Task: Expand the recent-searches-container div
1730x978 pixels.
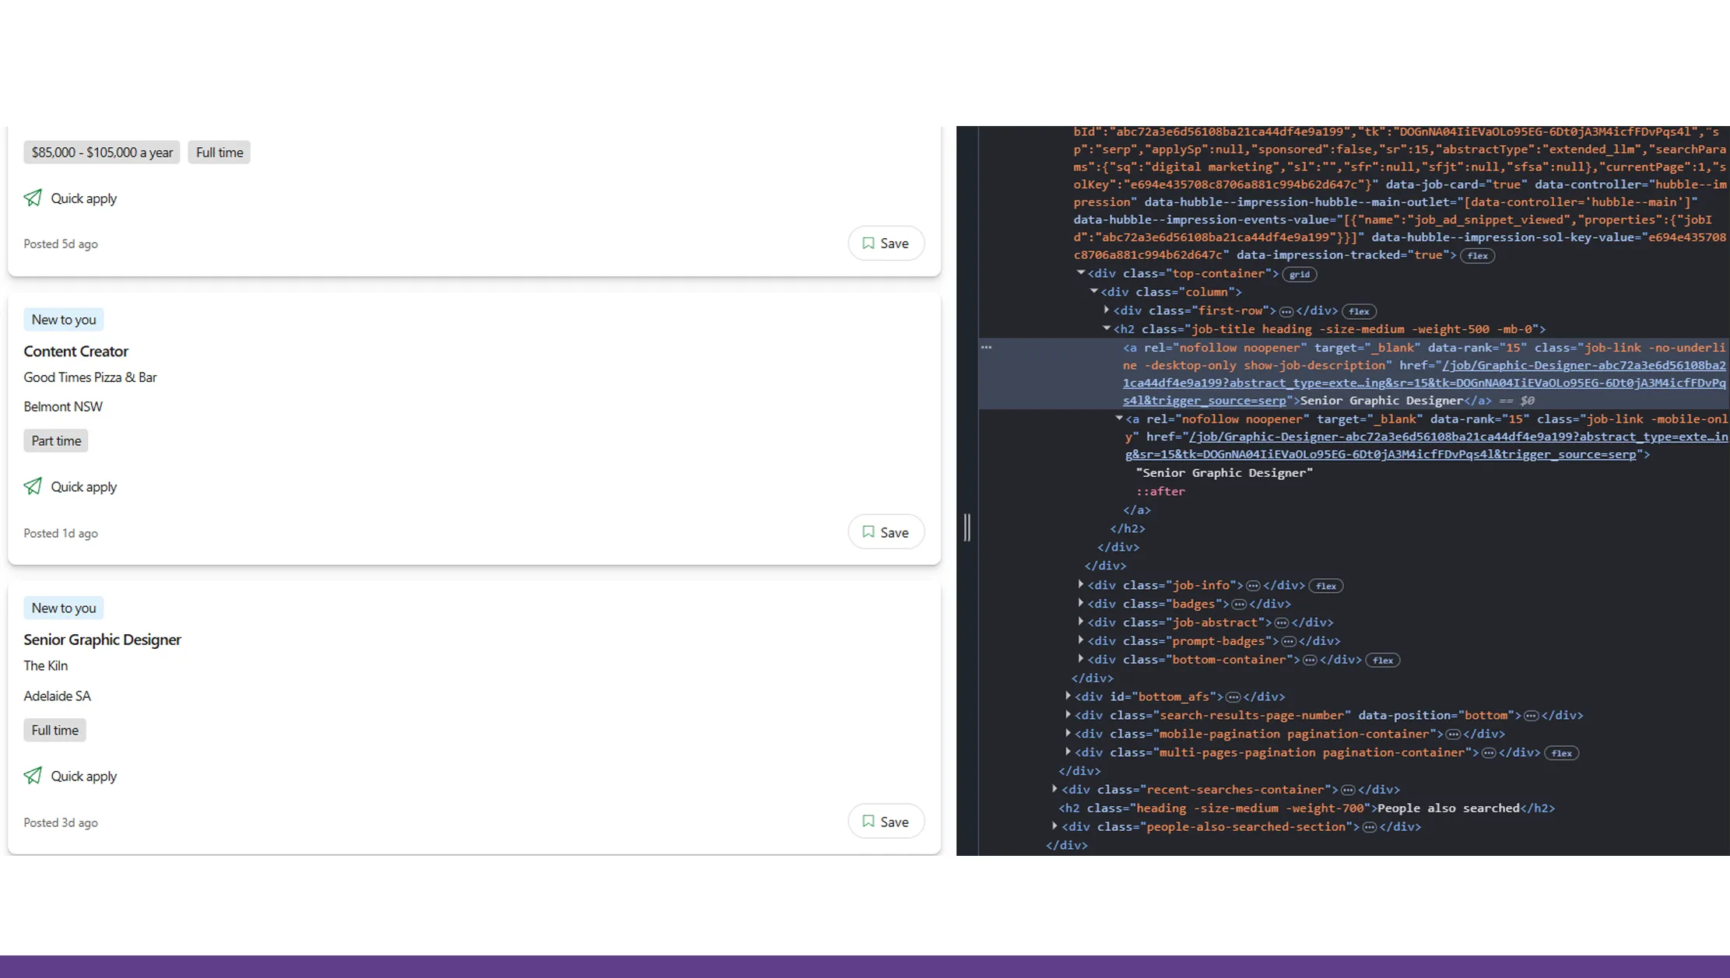Action: click(x=1054, y=789)
